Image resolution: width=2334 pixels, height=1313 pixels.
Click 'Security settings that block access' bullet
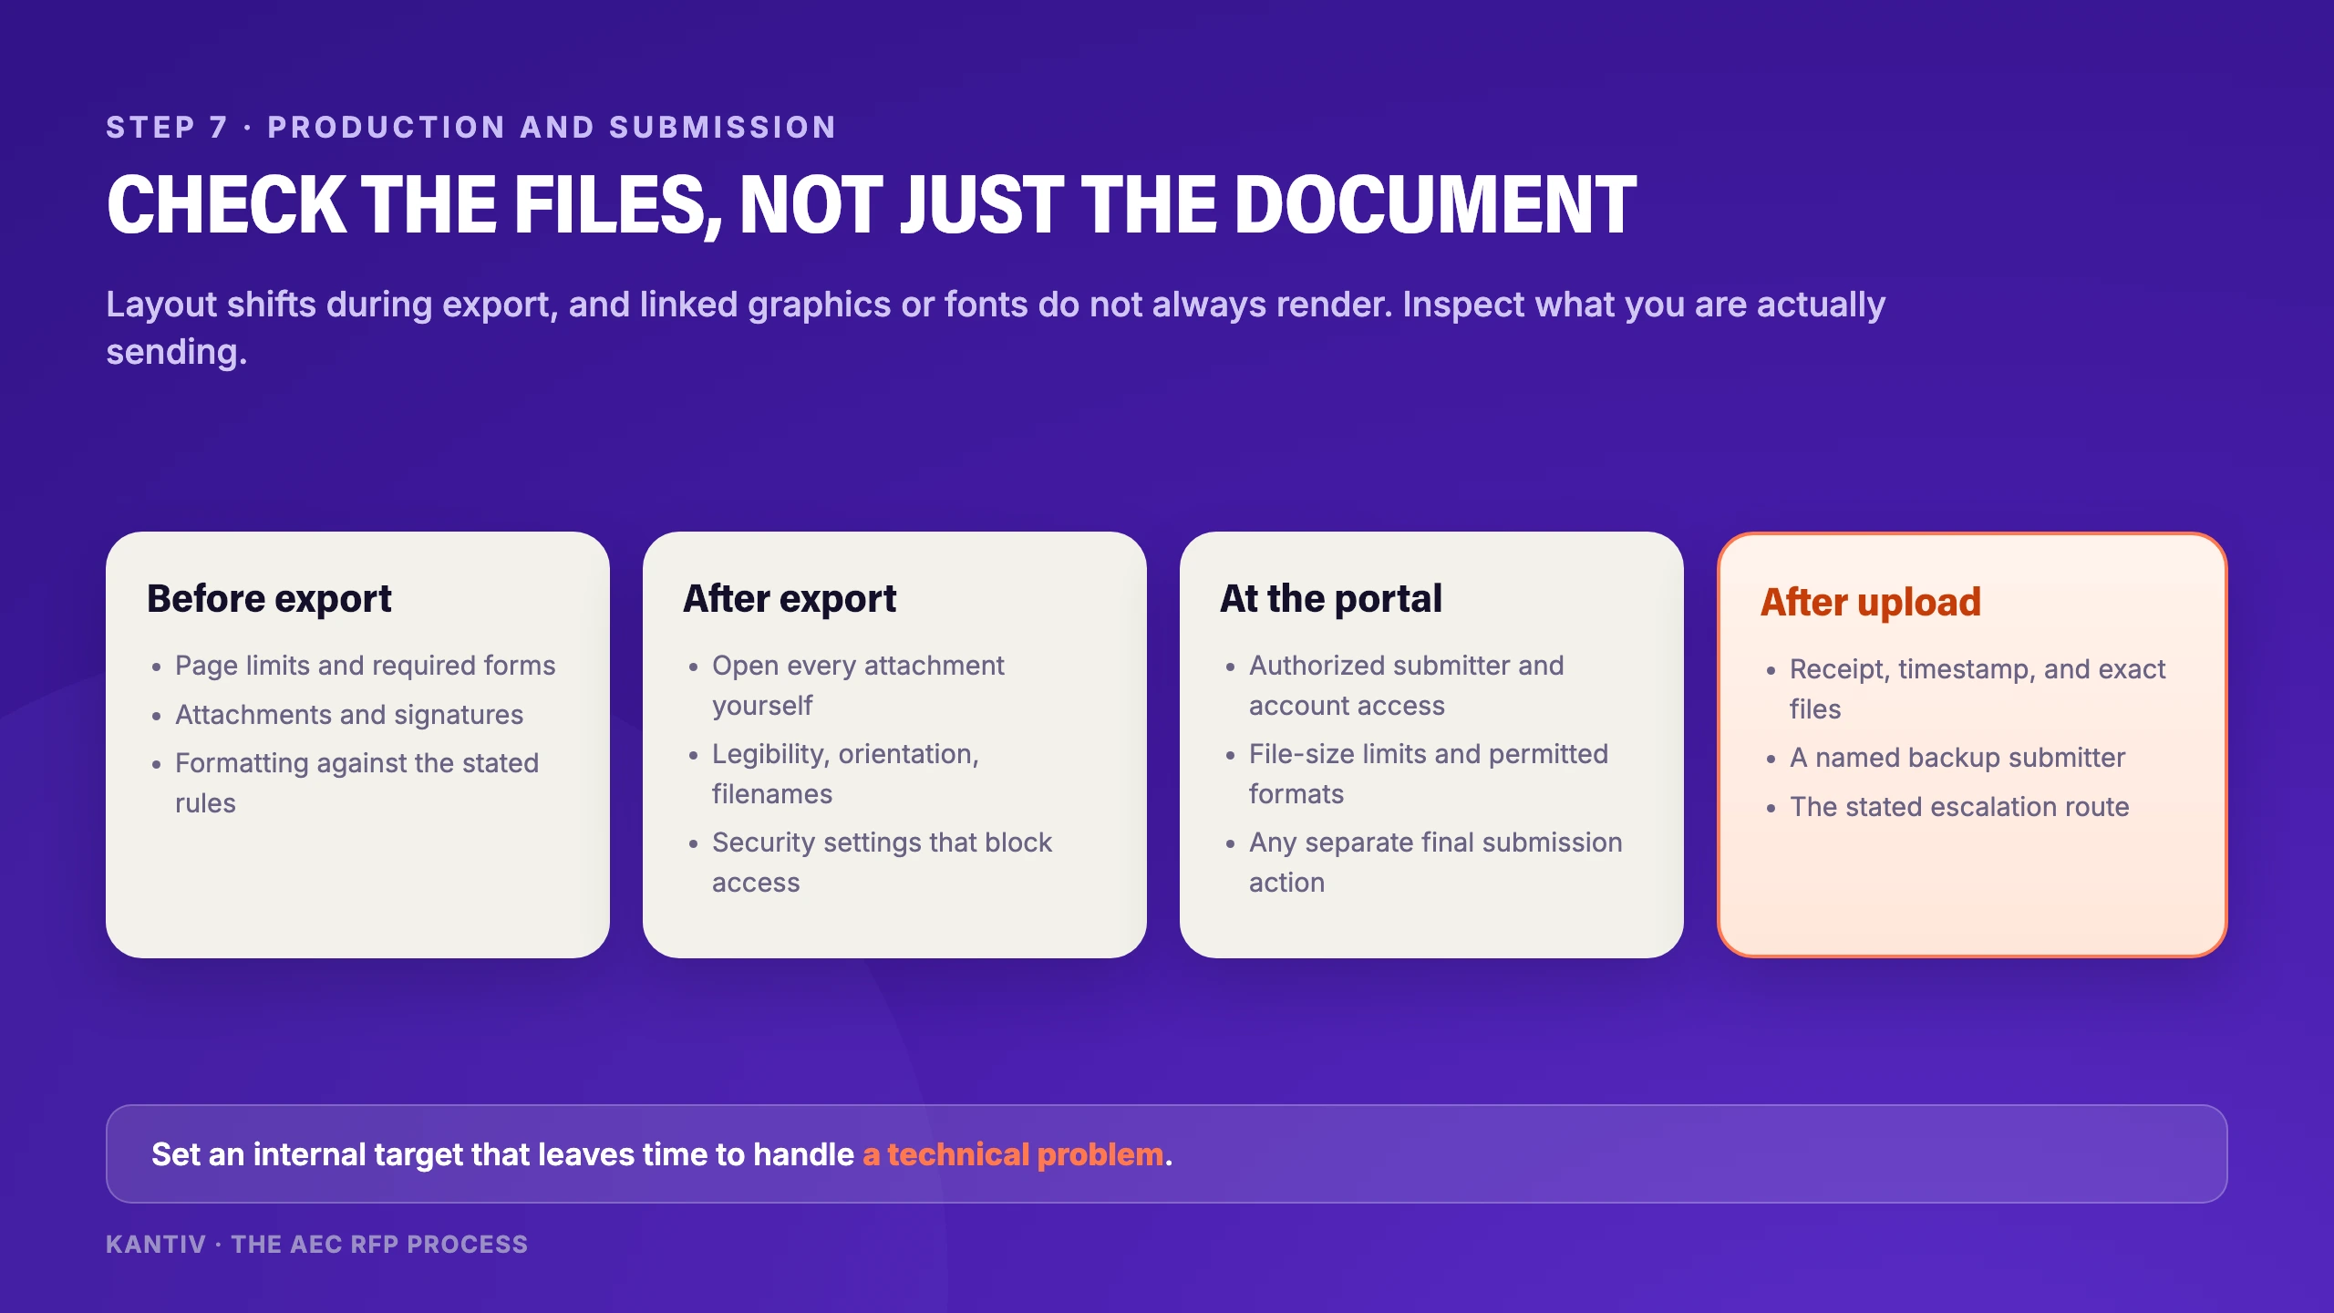point(882,863)
